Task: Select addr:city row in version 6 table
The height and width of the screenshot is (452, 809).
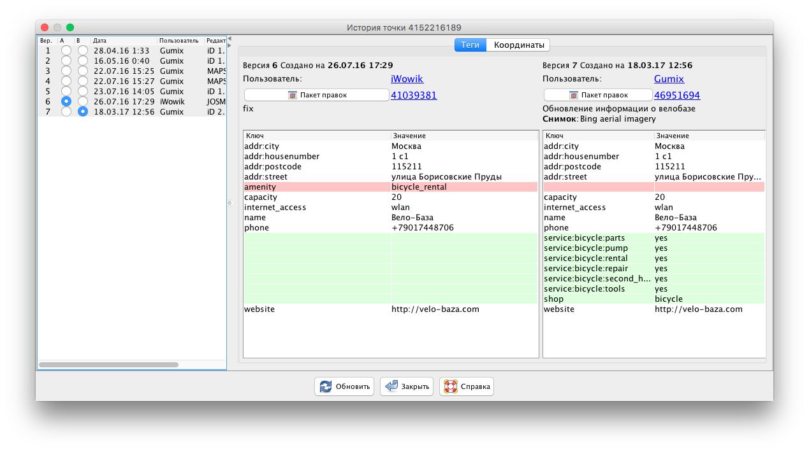Action: coord(391,146)
